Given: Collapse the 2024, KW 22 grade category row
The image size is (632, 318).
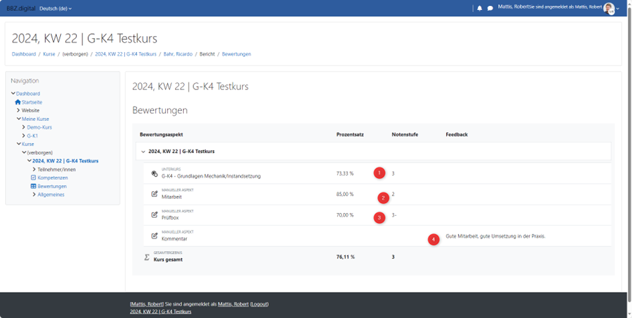Looking at the screenshot, I should click(x=143, y=152).
